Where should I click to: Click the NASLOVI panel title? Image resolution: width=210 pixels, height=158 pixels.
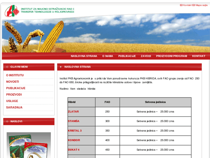(x=16, y=121)
